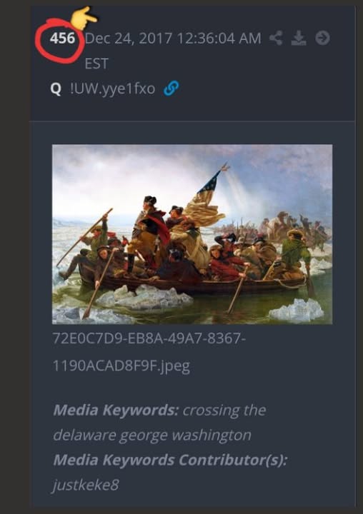Click the Media Keywords label
Viewport: 363px width, 514px height.
(116, 410)
